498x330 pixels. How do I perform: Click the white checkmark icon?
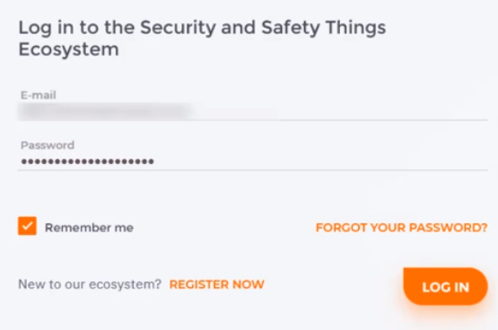point(27,226)
